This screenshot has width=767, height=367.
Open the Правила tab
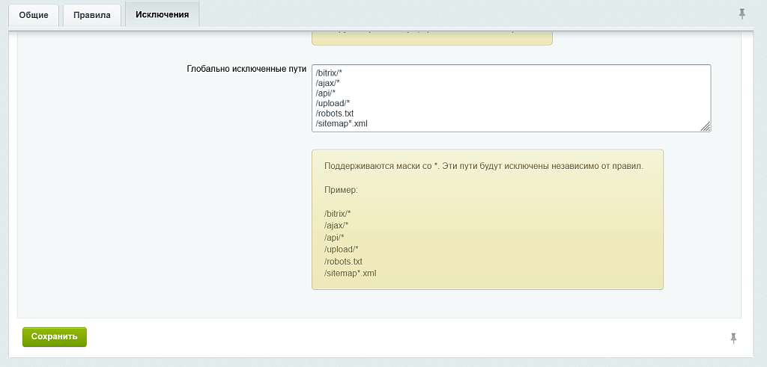[92, 15]
